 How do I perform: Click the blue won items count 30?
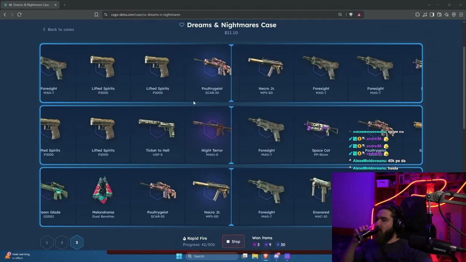(281, 245)
